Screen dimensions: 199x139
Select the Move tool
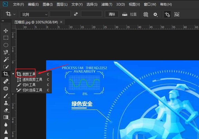point(6,31)
